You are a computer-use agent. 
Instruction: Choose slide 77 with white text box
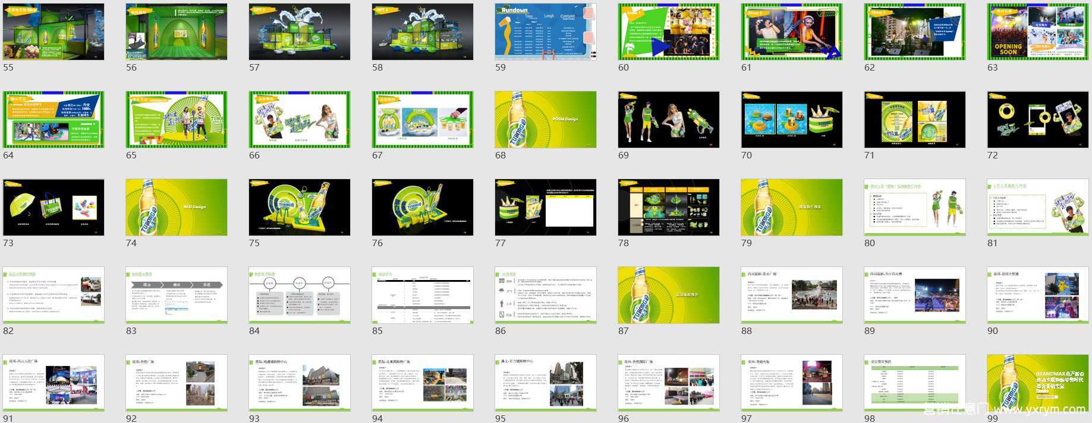coord(546,207)
